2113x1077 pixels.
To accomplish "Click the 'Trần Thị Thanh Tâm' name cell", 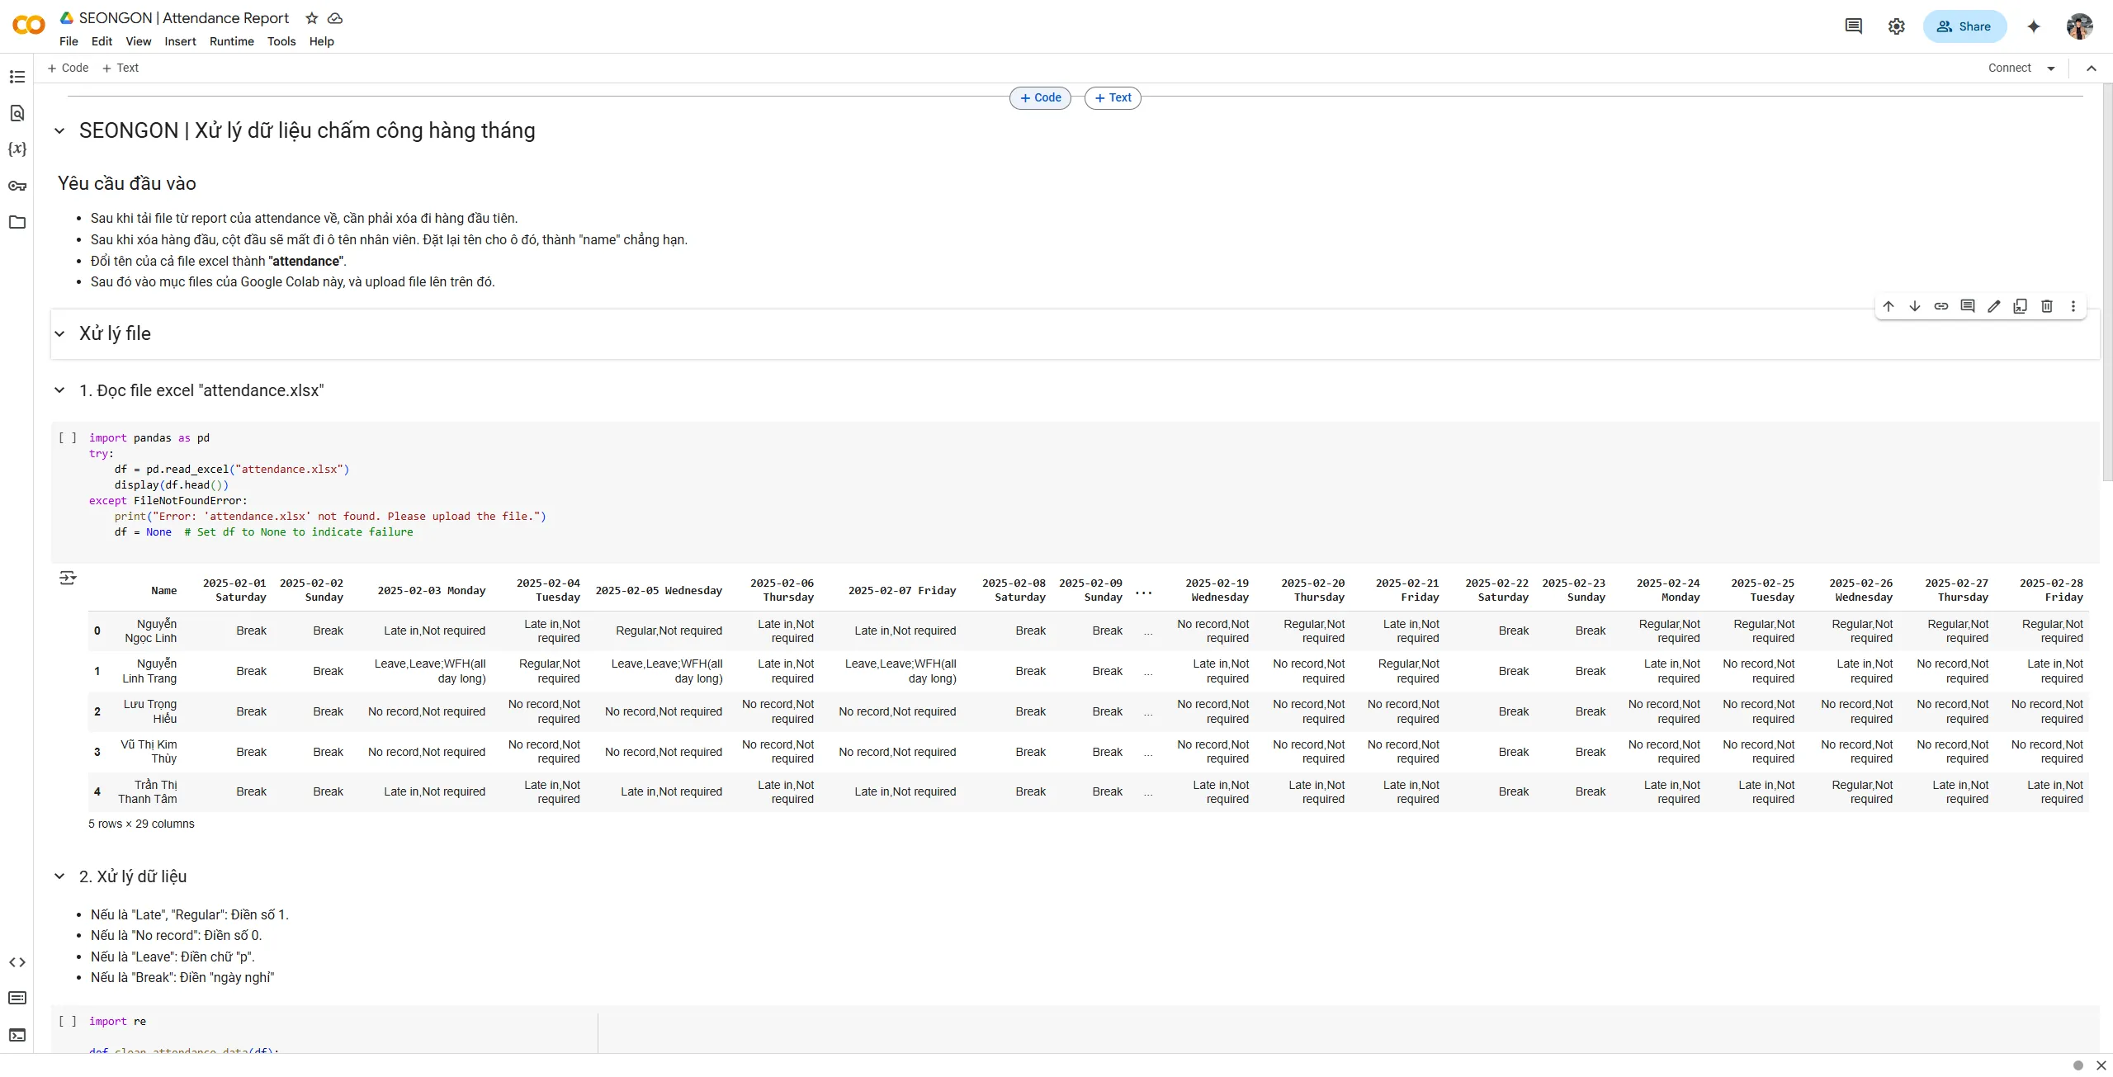I will click(147, 792).
